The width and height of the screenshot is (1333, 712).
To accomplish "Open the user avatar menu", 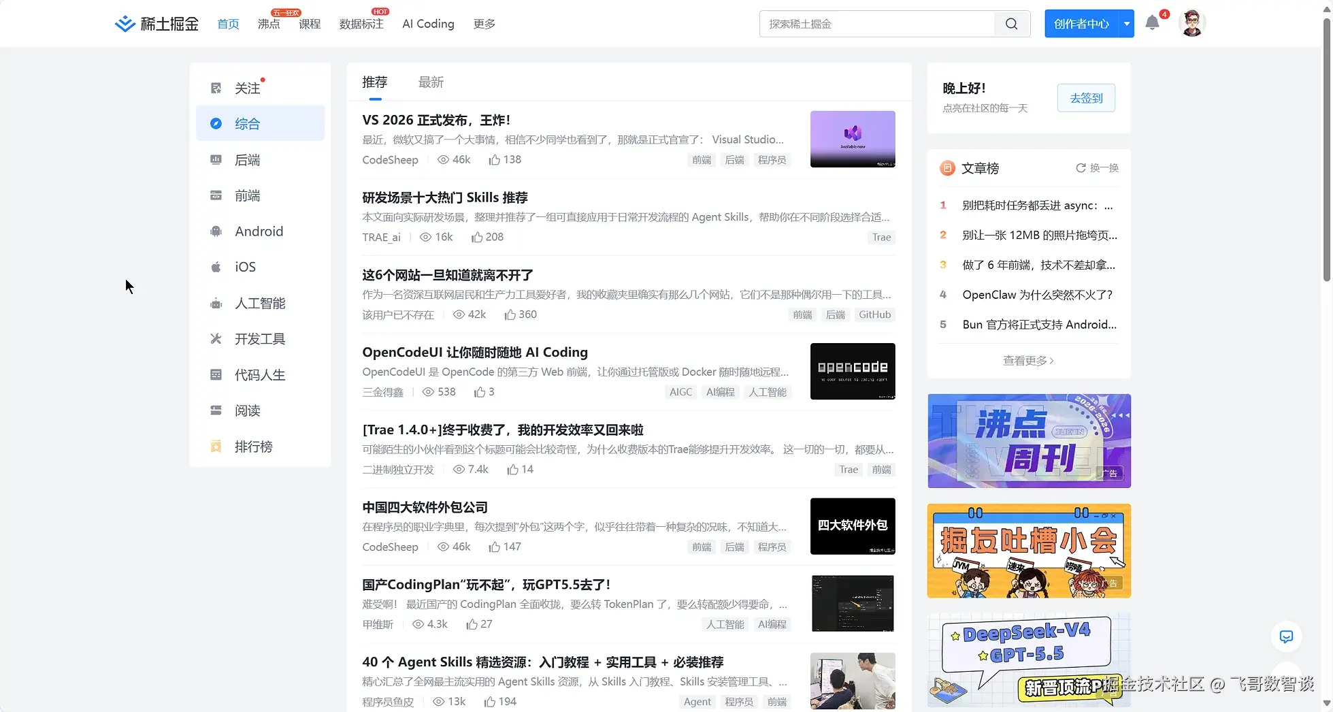I will [x=1191, y=23].
